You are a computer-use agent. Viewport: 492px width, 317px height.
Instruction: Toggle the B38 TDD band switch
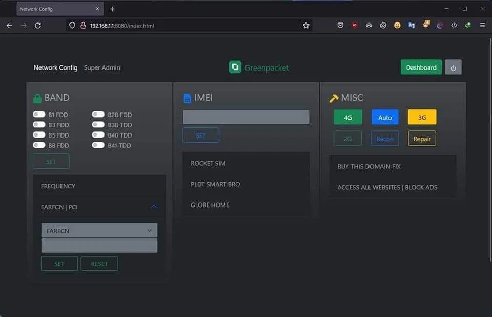[98, 125]
